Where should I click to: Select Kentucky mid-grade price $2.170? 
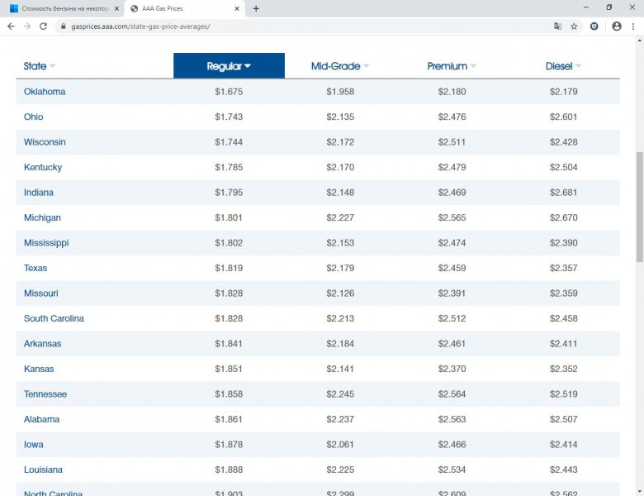click(340, 167)
